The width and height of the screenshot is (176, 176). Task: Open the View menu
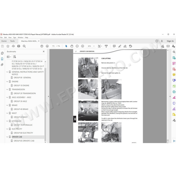(10, 37)
